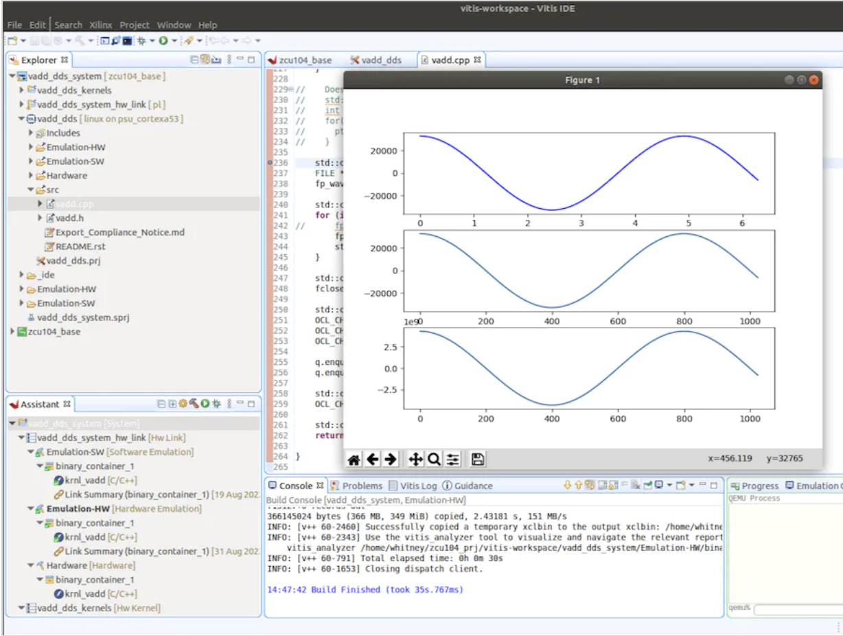
Task: Open the Configure subplots sliders icon
Action: (x=452, y=459)
